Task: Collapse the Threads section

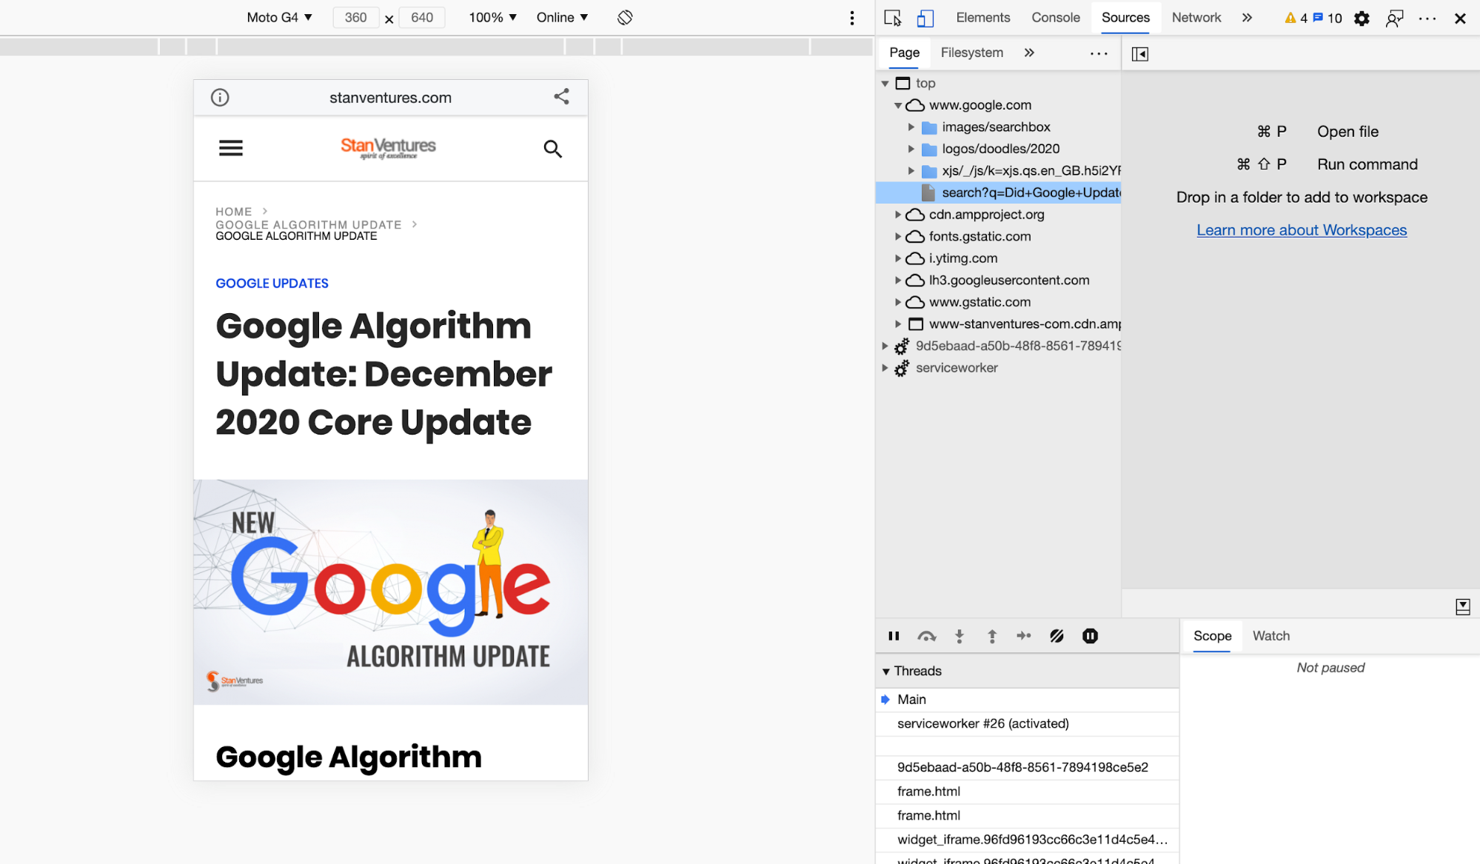Action: pyautogui.click(x=886, y=672)
